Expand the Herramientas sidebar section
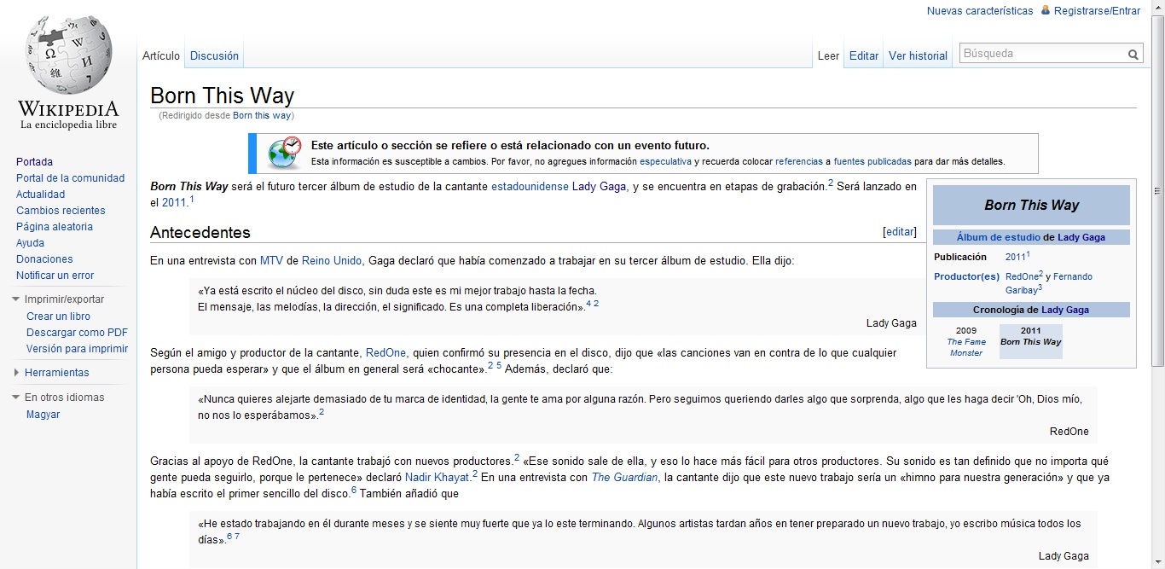Screen dimensions: 1165x569 pyautogui.click(x=16, y=373)
